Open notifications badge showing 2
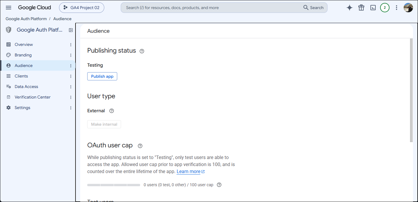 pos(385,8)
